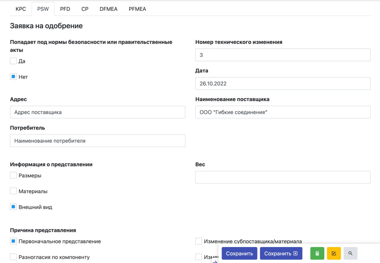Click the Сохранить button without an icon
Image resolution: width=380 pixels, height=263 pixels.
[x=239, y=253]
